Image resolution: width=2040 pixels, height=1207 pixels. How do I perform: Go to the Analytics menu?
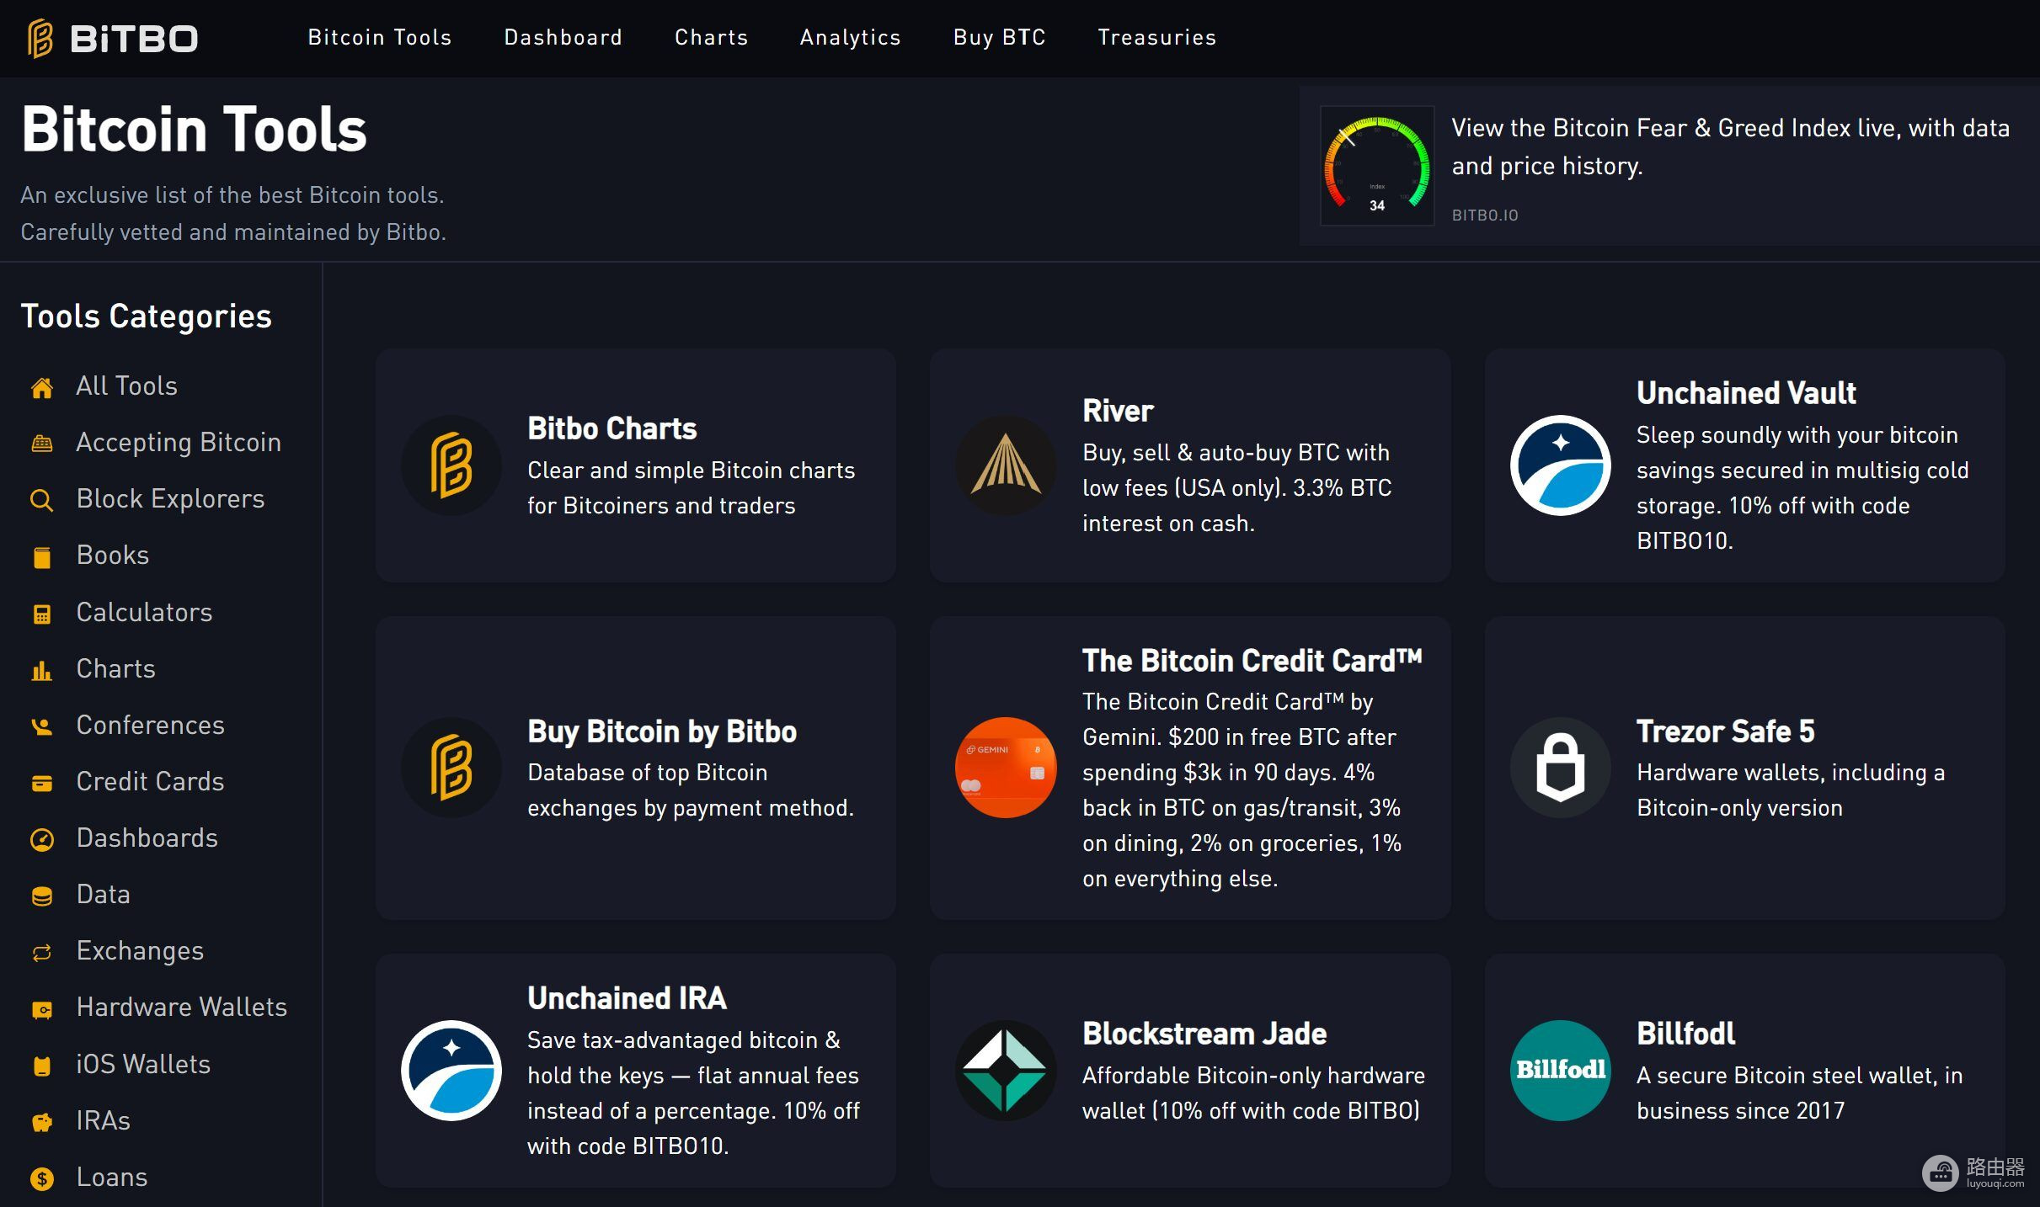click(x=850, y=37)
